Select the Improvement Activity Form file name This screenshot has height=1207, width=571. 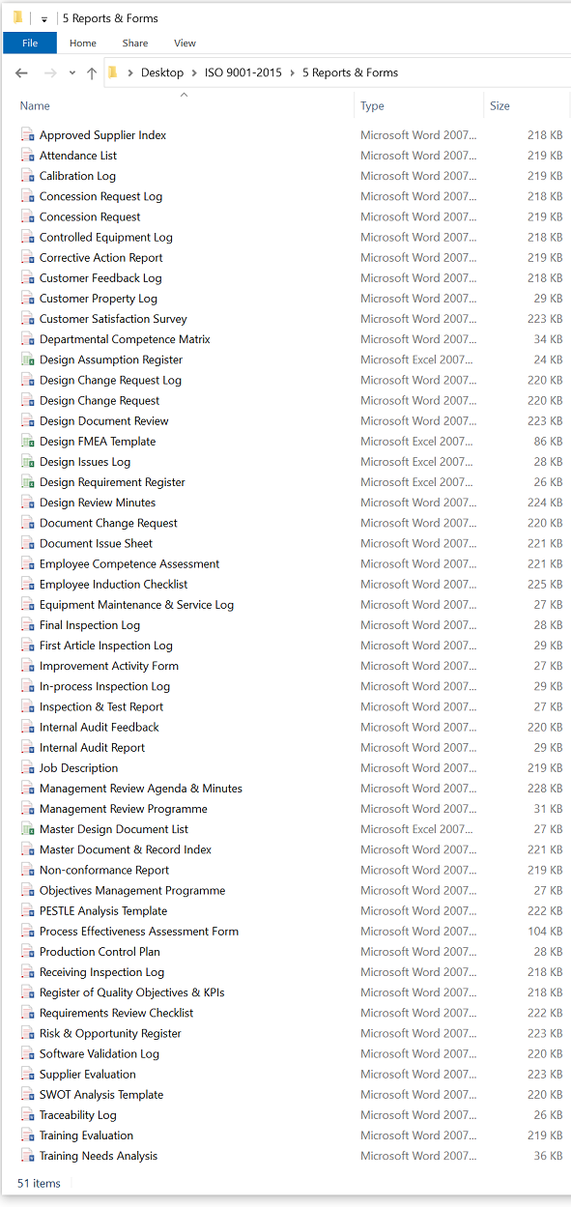tap(109, 666)
